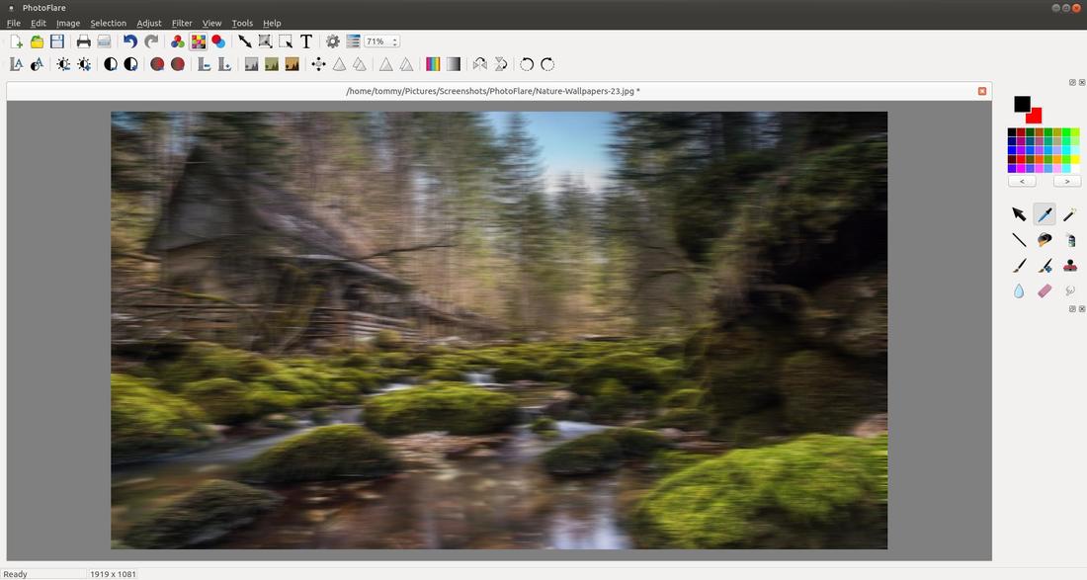Open the Help menu
The image size is (1087, 580).
point(272,23)
